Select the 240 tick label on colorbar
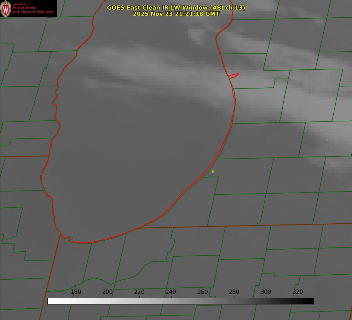 click(171, 292)
